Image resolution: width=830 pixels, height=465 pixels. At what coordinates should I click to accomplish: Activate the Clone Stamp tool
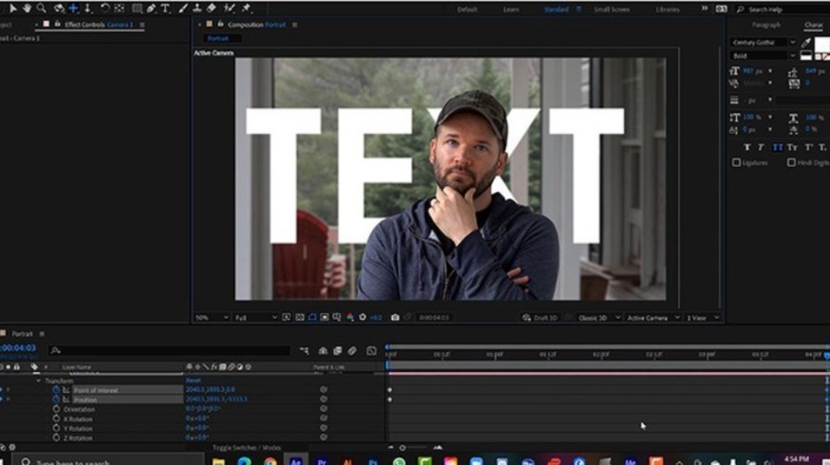coord(196,9)
